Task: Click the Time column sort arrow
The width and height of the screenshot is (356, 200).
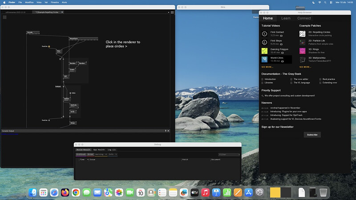Action: point(88,159)
